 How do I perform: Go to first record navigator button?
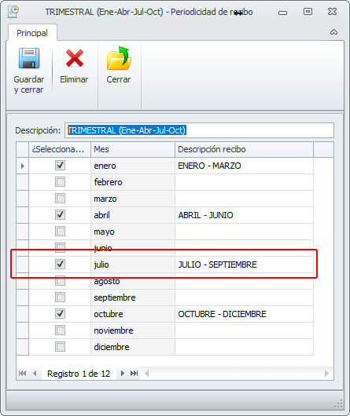(22, 374)
